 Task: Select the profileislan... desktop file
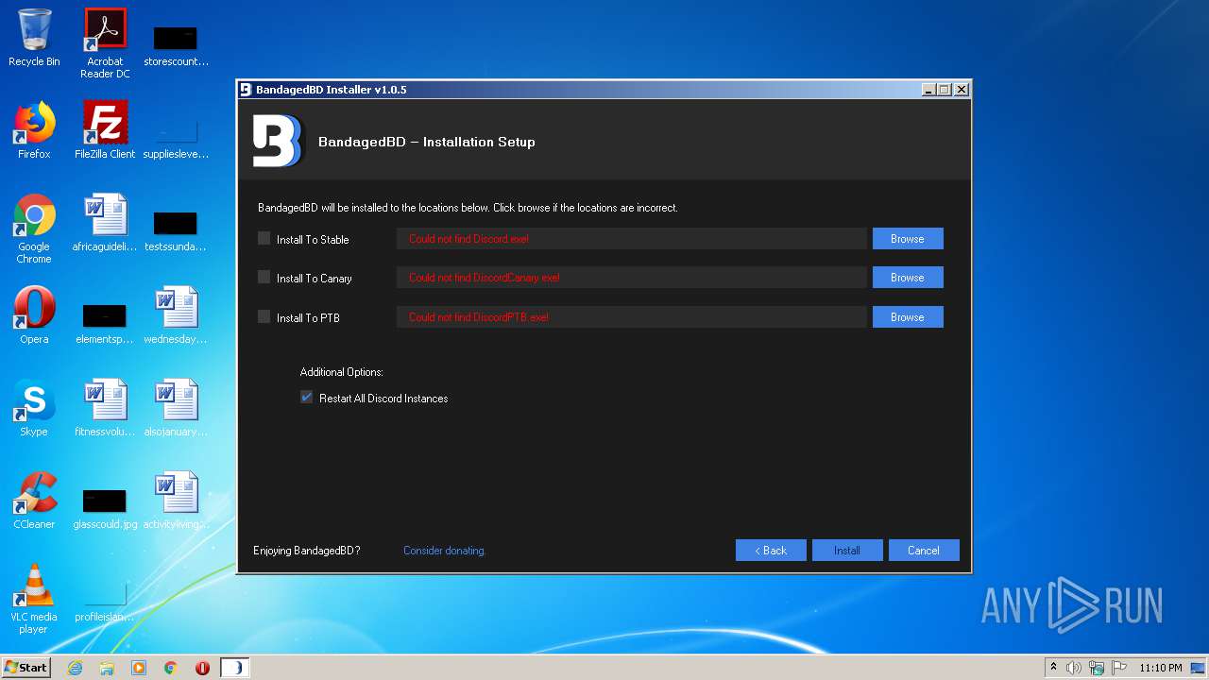(x=105, y=601)
